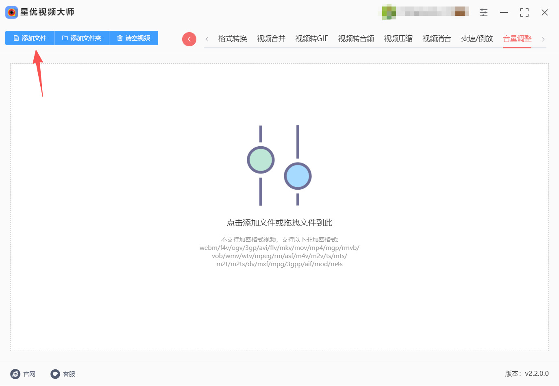Click the version text v2.2.0.0
This screenshot has height=386, width=559.
tap(527, 373)
